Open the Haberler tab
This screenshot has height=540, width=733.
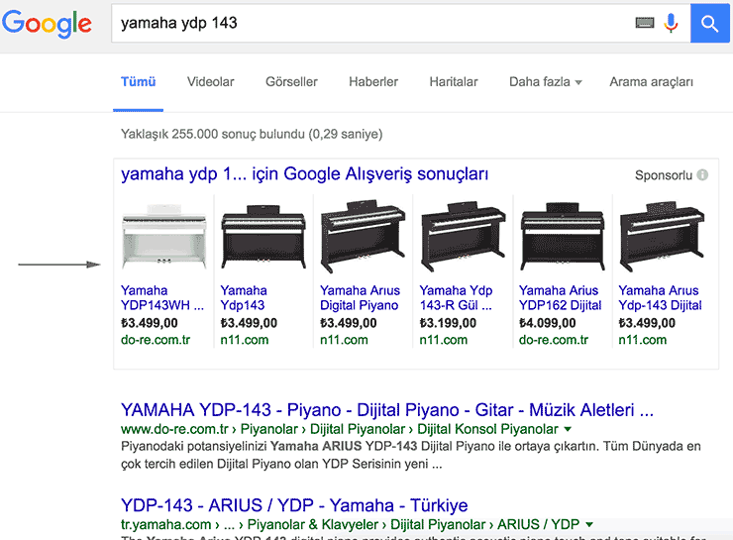(373, 82)
